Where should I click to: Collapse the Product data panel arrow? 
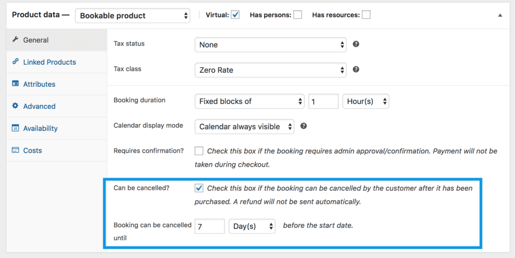click(500, 16)
